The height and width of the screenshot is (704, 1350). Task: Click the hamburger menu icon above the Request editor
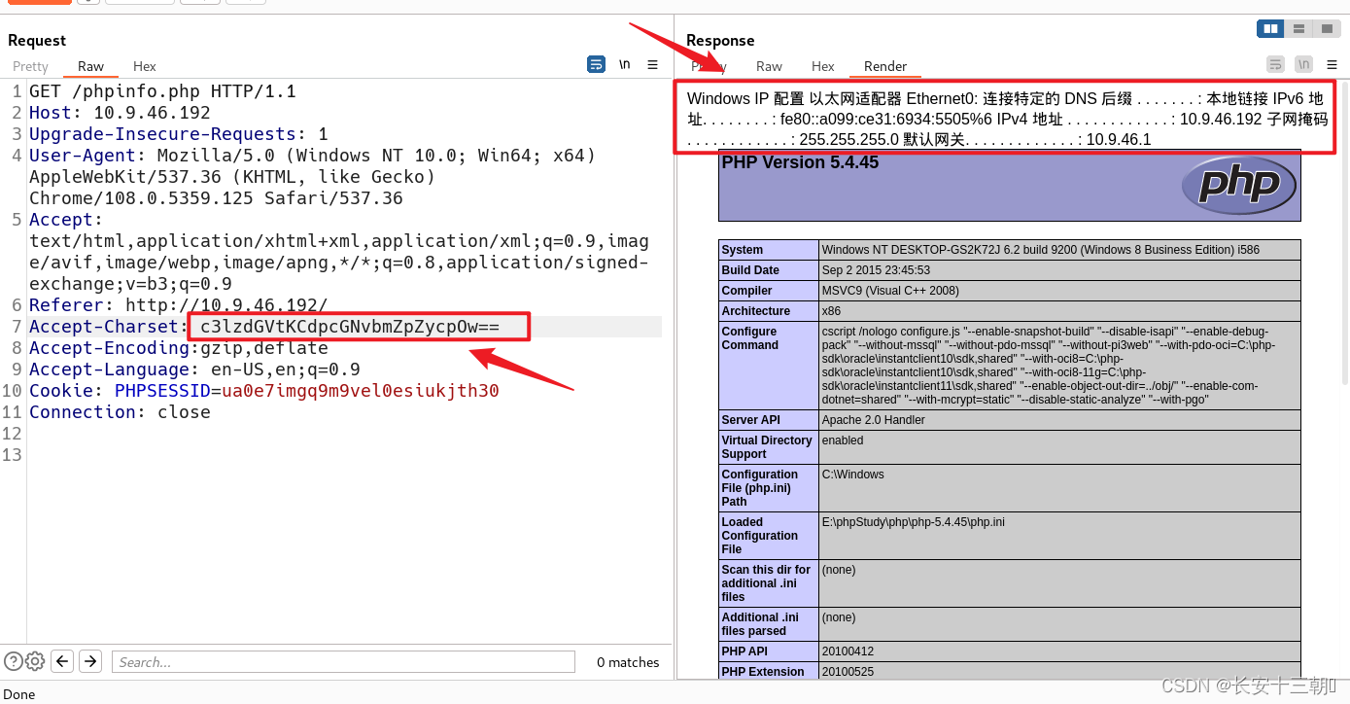pyautogui.click(x=652, y=64)
